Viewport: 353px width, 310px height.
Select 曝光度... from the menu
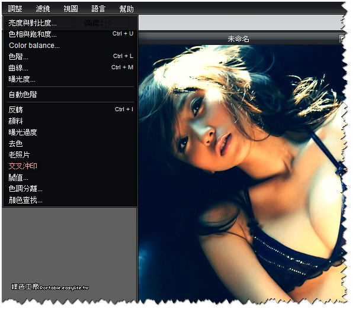pos(70,79)
